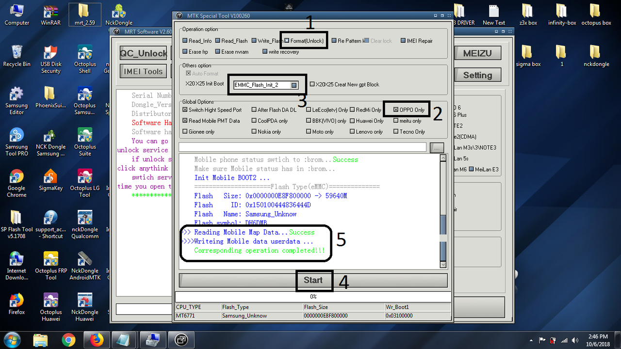Image resolution: width=621 pixels, height=349 pixels.
Task: Click the Start button in MTK Special Tool
Action: click(x=313, y=280)
